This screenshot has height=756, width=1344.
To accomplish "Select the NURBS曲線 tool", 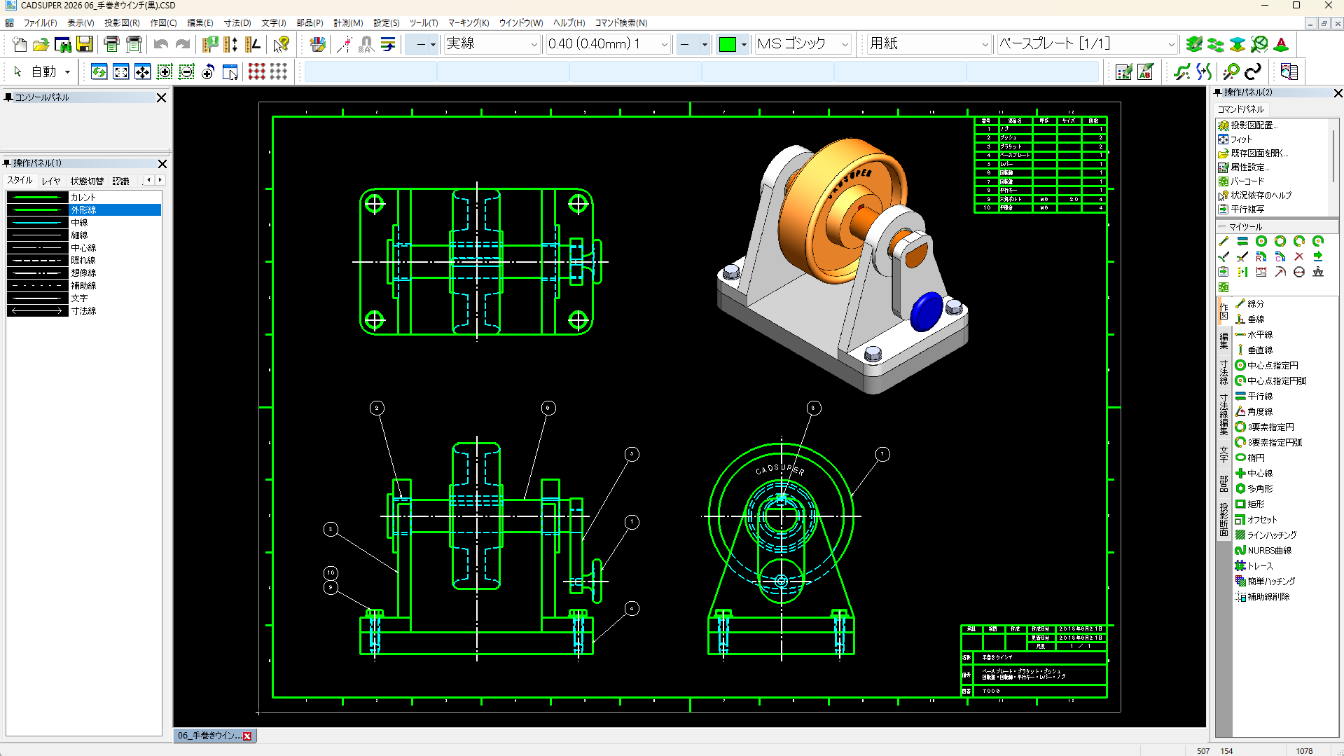I will pos(1263,550).
